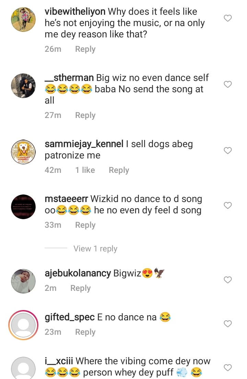The height and width of the screenshot is (379, 247).
Task: Open vibewitheliyon's profile picture
Action: tap(23, 19)
